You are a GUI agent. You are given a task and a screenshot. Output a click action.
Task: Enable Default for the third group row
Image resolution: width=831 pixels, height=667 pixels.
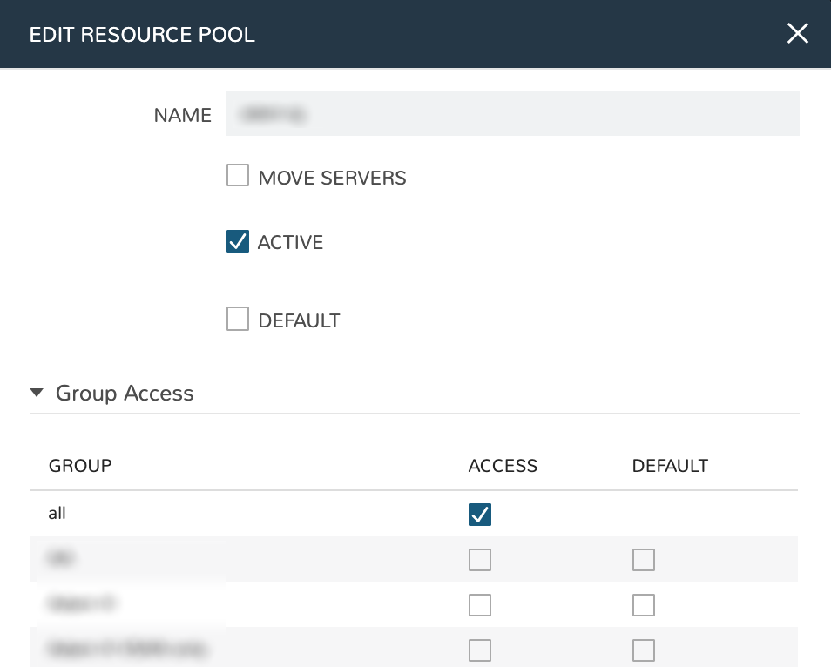[x=643, y=605]
